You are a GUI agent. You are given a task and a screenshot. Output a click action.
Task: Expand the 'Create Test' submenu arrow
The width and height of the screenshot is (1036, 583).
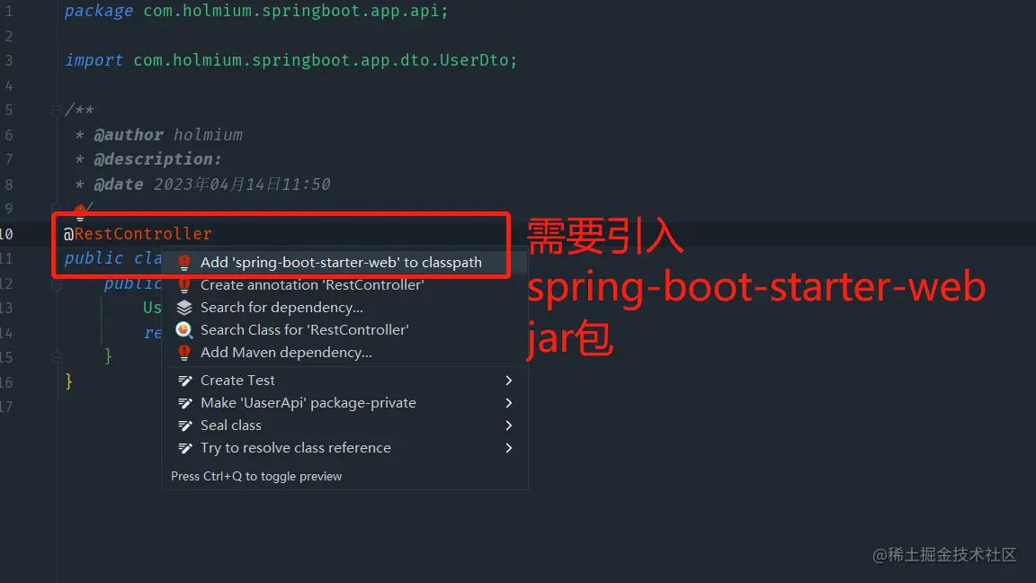tap(509, 380)
